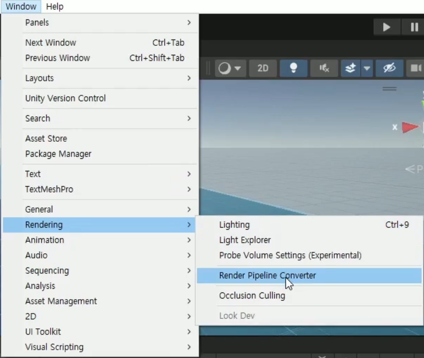The image size is (424, 358).
Task: Expand the TextMeshPro submenu
Action: pyautogui.click(x=101, y=189)
